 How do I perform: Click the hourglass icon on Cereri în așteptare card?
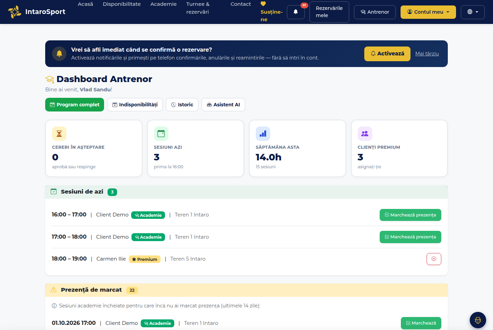coord(59,134)
